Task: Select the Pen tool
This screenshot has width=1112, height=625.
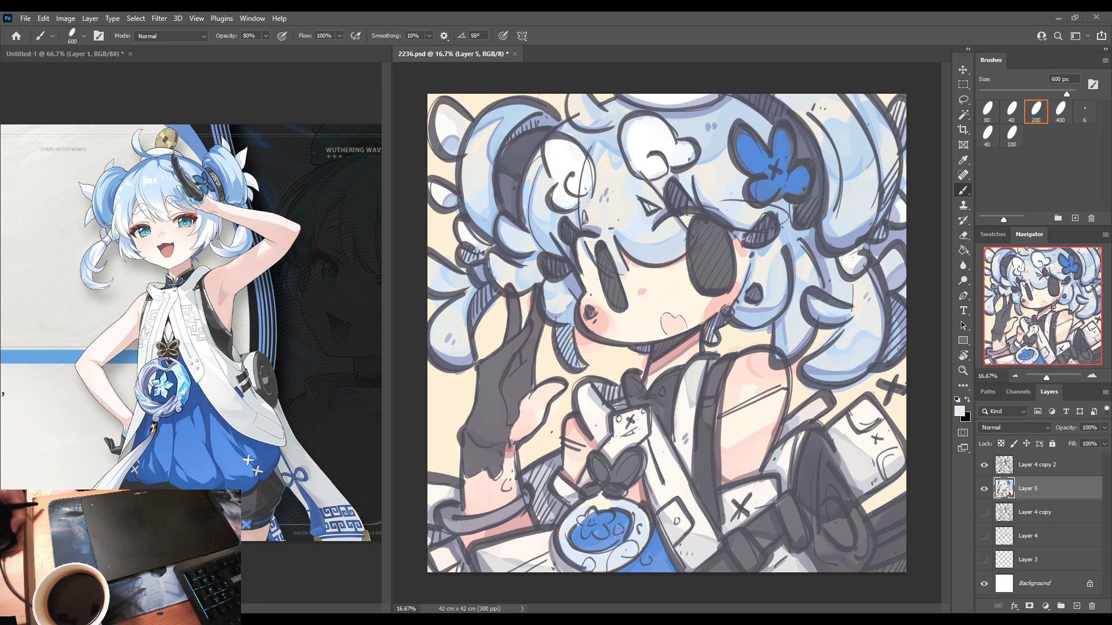Action: (963, 295)
